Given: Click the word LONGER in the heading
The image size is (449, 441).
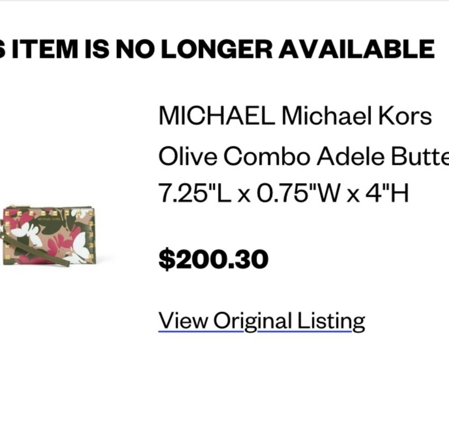Looking at the screenshot, I should coord(217,49).
